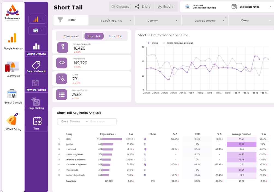
Task: Click the Time calendar icon
Action: pos(37,121)
